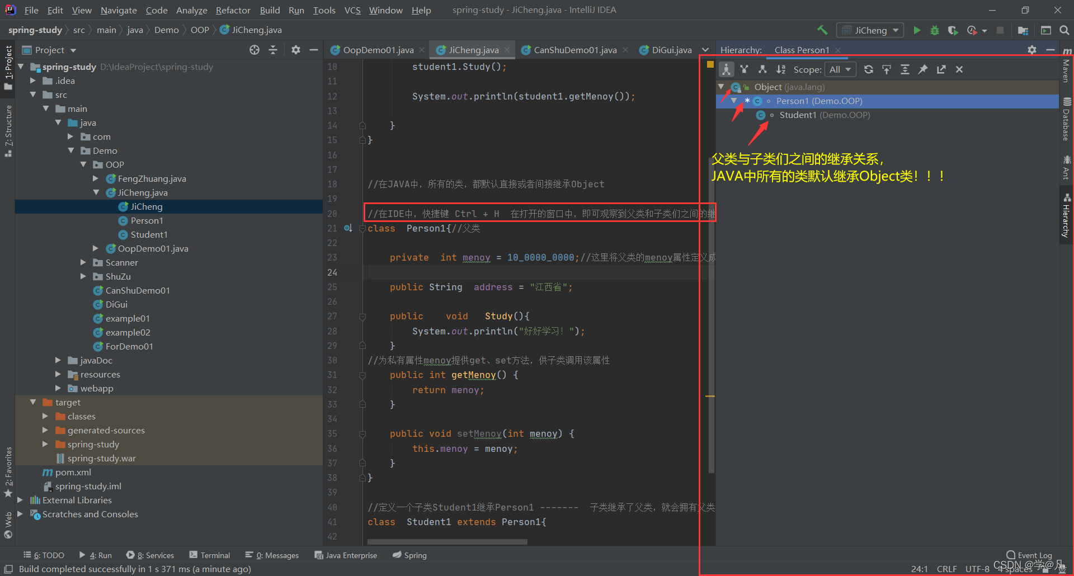Screen dimensions: 1074x576
Task: Locate the opened file in the Project tree
Action: point(255,50)
